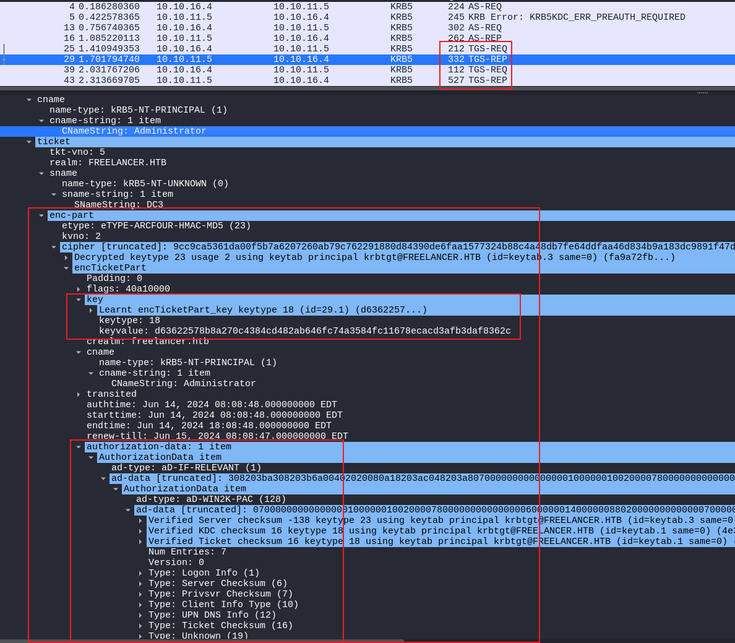
Task: Click the SNameString: DC3 field
Action: (x=118, y=205)
